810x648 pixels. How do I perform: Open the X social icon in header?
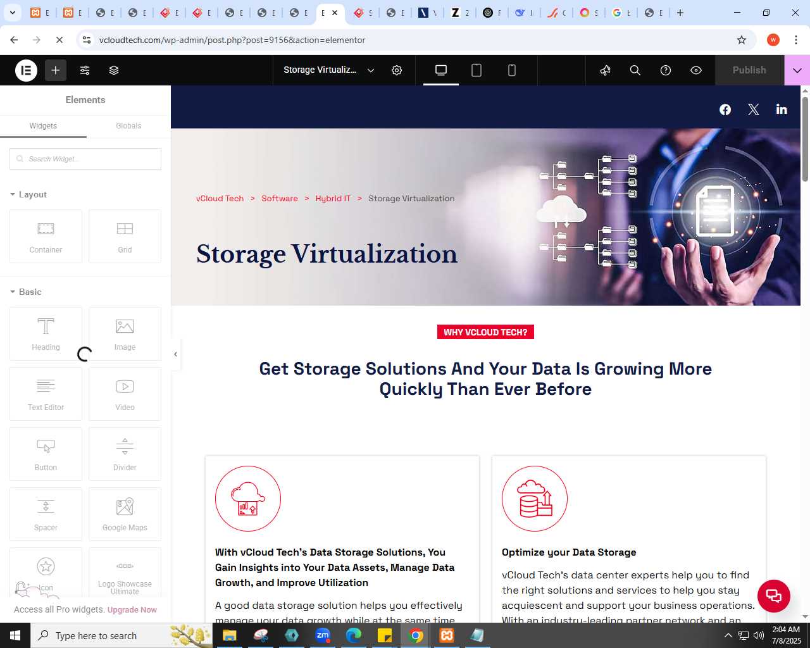(753, 109)
